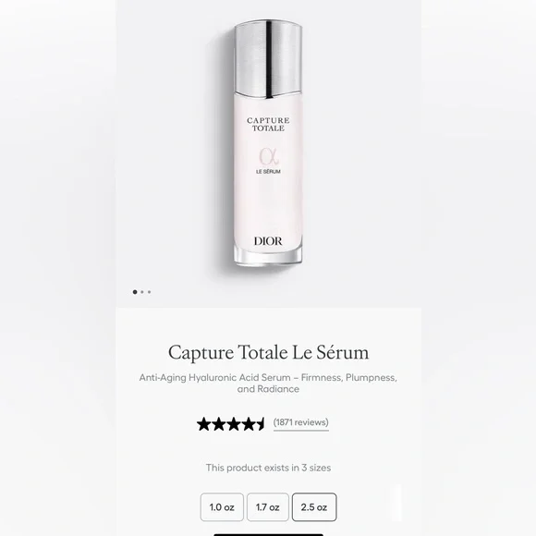536x536 pixels.
Task: Click the silver cap of the bottle
Action: coord(268,59)
